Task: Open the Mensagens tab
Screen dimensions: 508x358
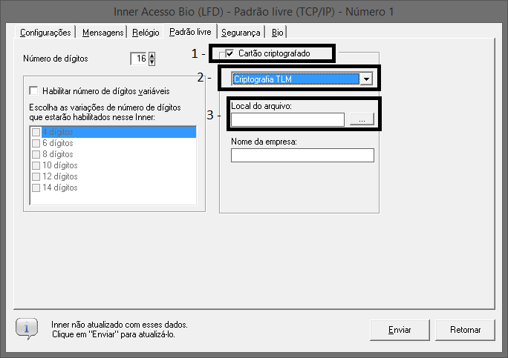Action: pyautogui.click(x=102, y=33)
